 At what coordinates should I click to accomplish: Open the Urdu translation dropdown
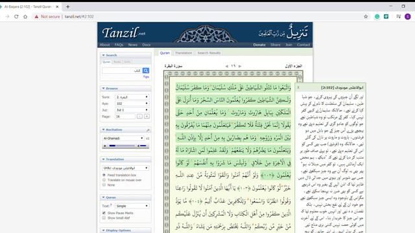tap(126, 168)
